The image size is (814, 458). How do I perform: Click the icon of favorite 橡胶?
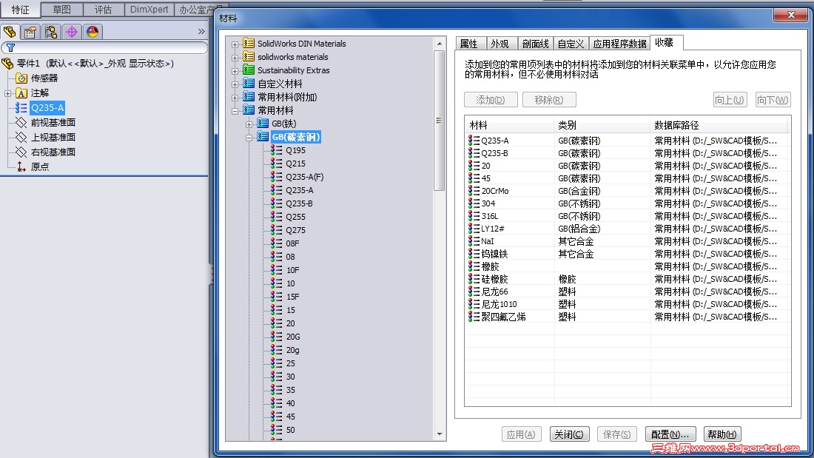coord(474,266)
